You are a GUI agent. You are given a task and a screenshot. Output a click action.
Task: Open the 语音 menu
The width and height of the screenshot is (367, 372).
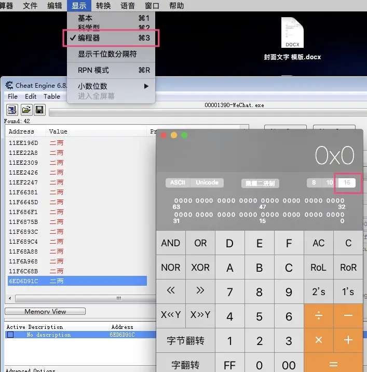(x=128, y=6)
